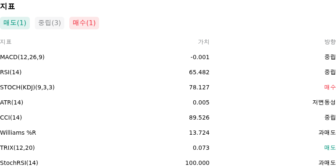Click the 방향 column header
The height and width of the screenshot is (167, 336).
click(330, 42)
